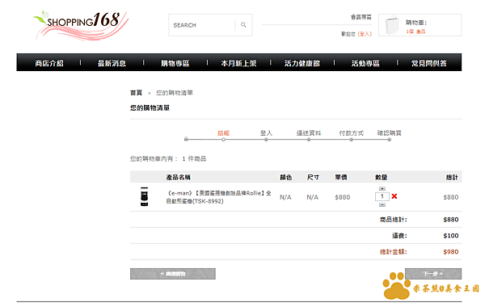The image size is (485, 307).
Task: Click the blender product thumbnail
Action: point(144,196)
